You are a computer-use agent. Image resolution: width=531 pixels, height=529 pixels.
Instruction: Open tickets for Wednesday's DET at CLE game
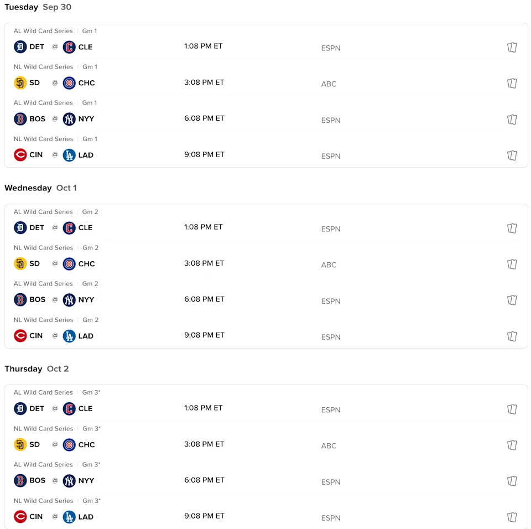click(512, 229)
